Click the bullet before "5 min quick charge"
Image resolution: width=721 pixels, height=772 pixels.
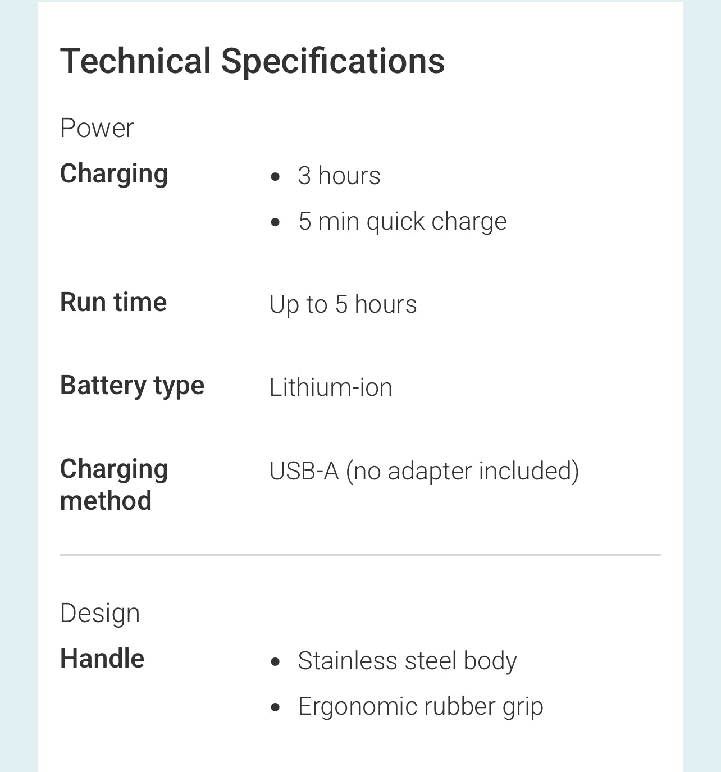(x=275, y=222)
